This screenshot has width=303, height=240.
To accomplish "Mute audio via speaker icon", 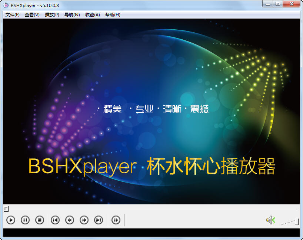I will (271, 220).
